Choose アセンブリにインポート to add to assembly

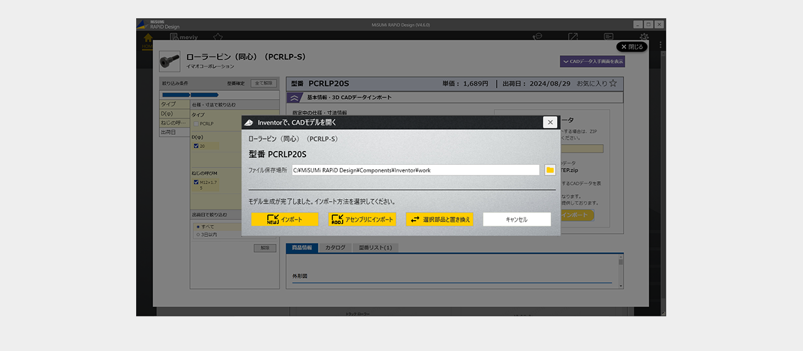tap(362, 219)
